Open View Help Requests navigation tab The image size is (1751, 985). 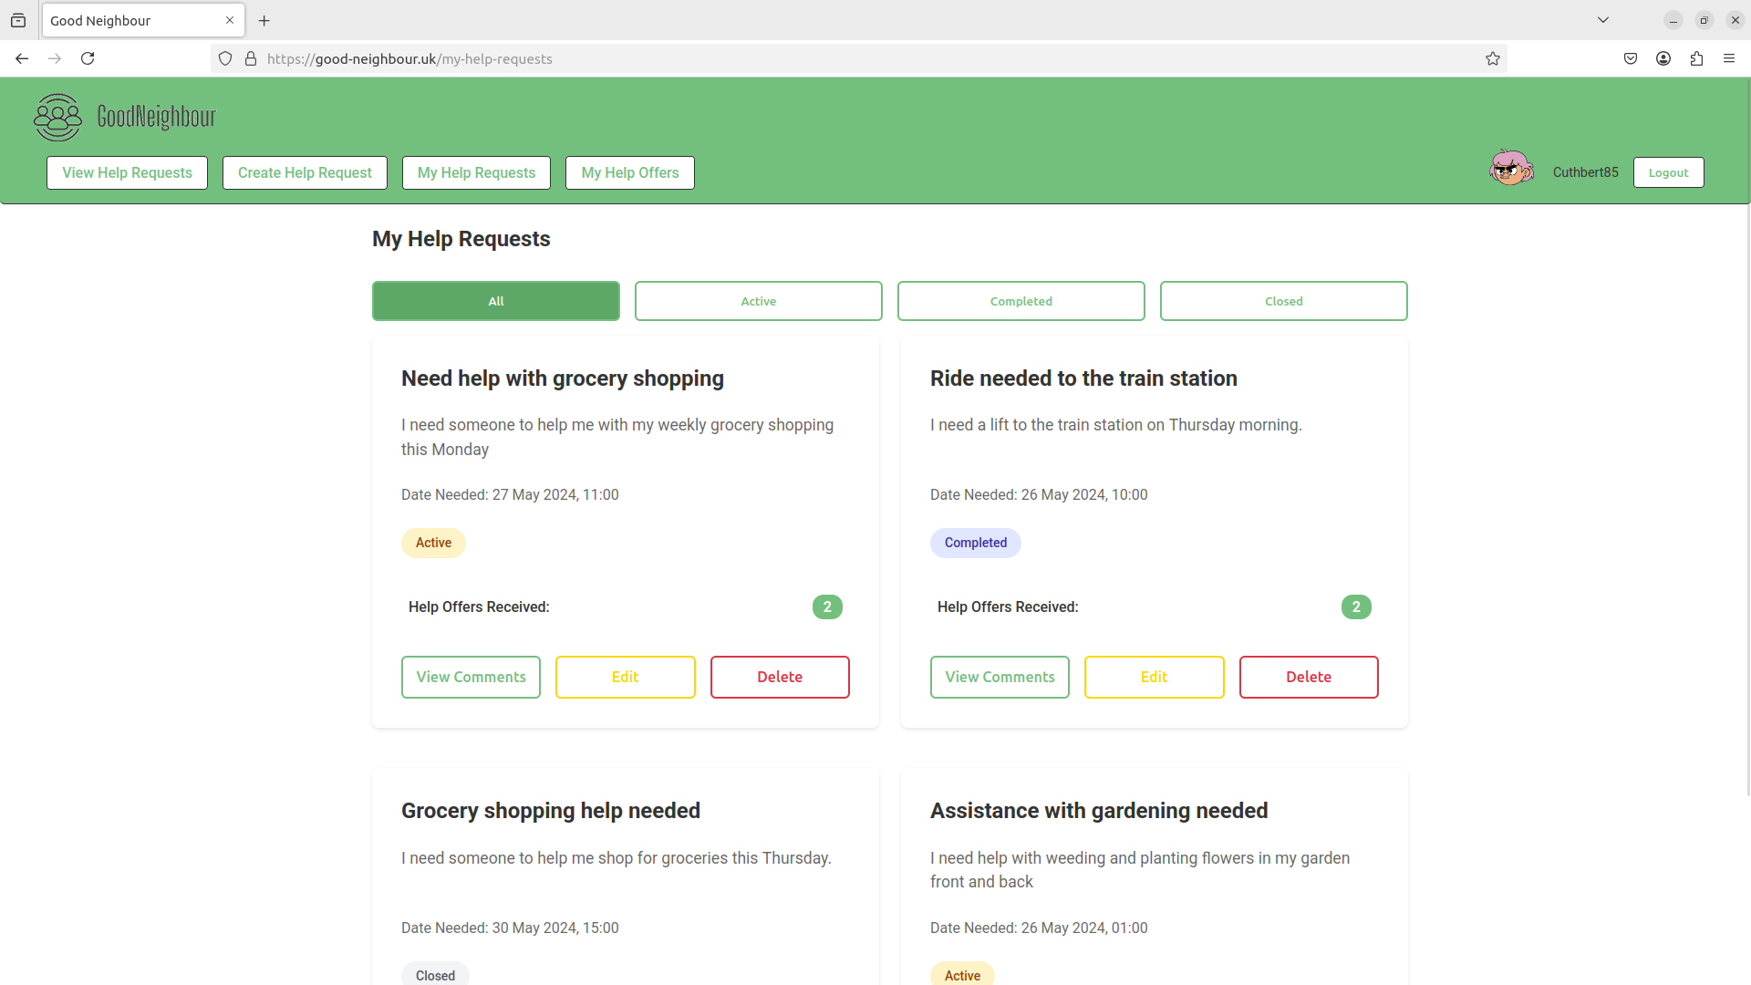126,172
